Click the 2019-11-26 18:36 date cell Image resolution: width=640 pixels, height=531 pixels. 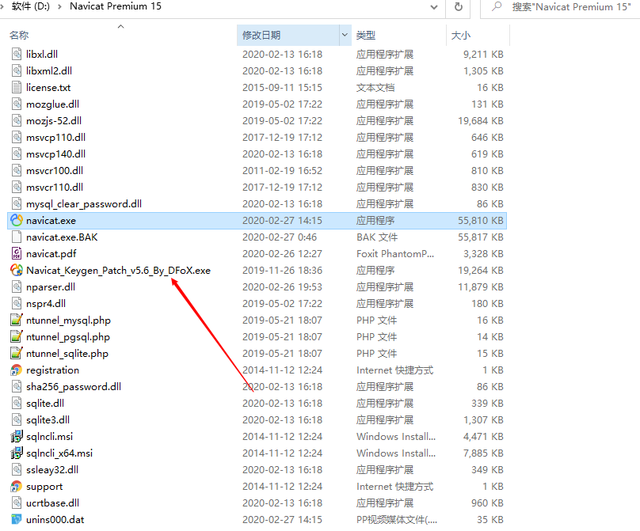tap(282, 271)
